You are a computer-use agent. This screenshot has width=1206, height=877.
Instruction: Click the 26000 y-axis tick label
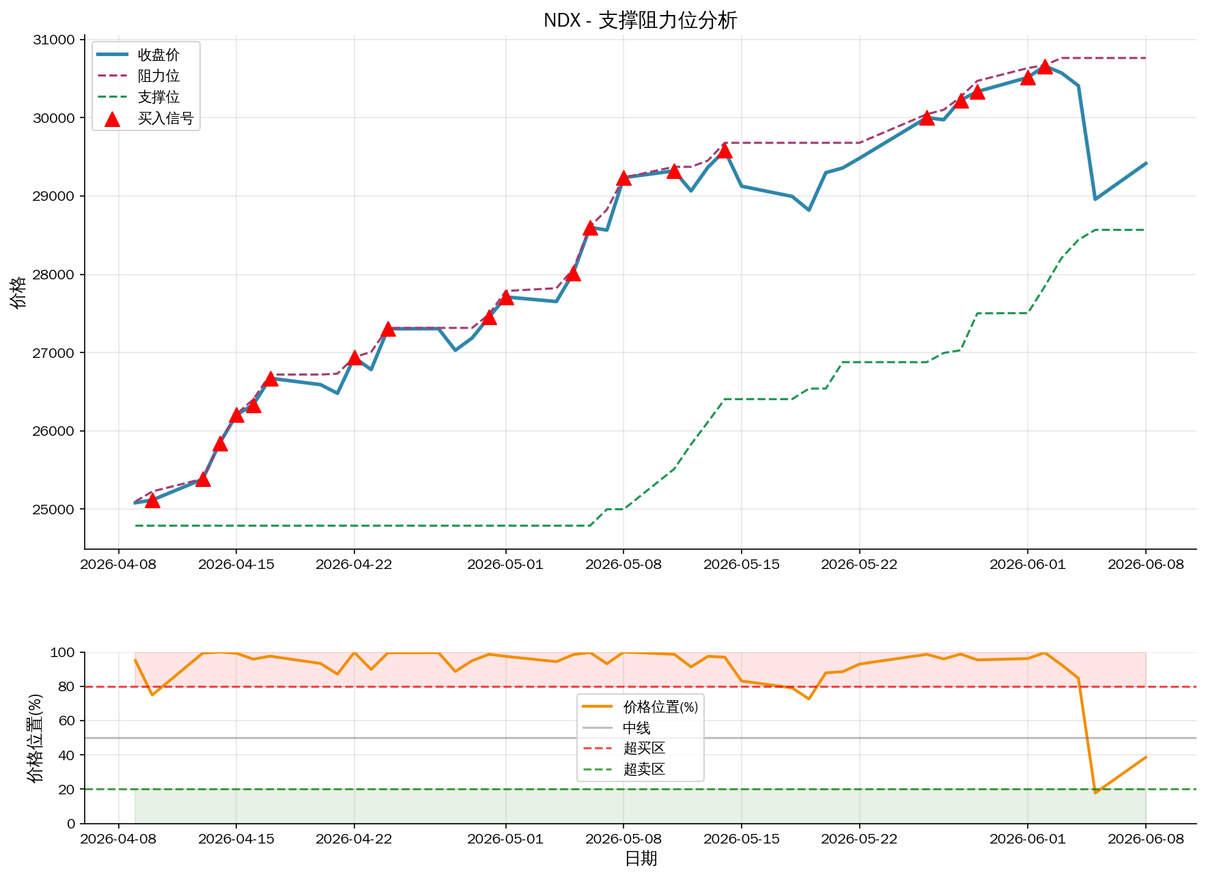coord(54,431)
